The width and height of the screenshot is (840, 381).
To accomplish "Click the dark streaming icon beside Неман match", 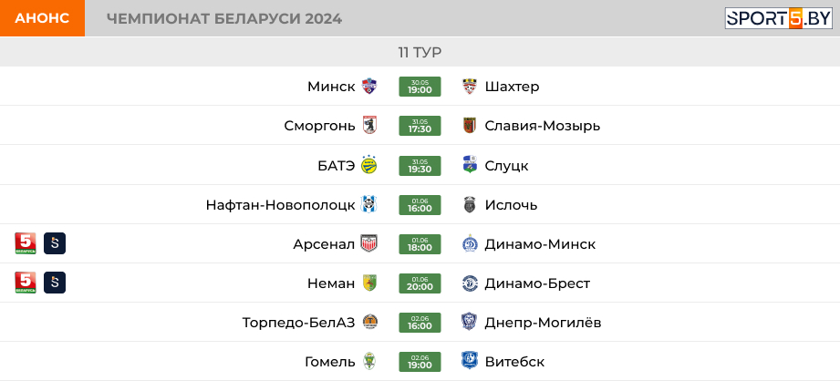I will (55, 283).
